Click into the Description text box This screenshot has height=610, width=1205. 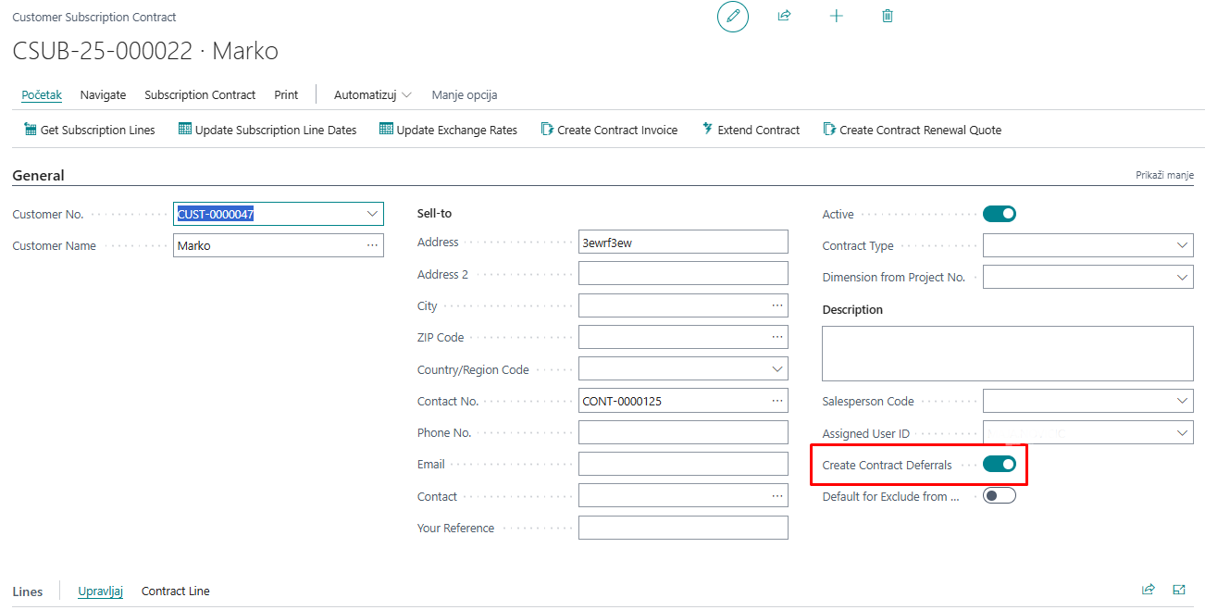pyautogui.click(x=1007, y=354)
